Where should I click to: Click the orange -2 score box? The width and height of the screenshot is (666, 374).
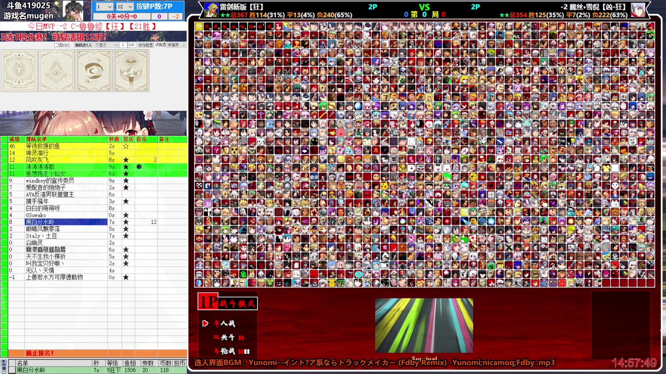[176, 16]
